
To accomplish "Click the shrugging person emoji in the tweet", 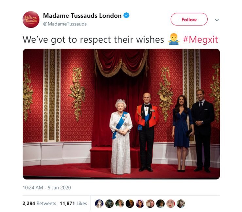I will pos(174,39).
